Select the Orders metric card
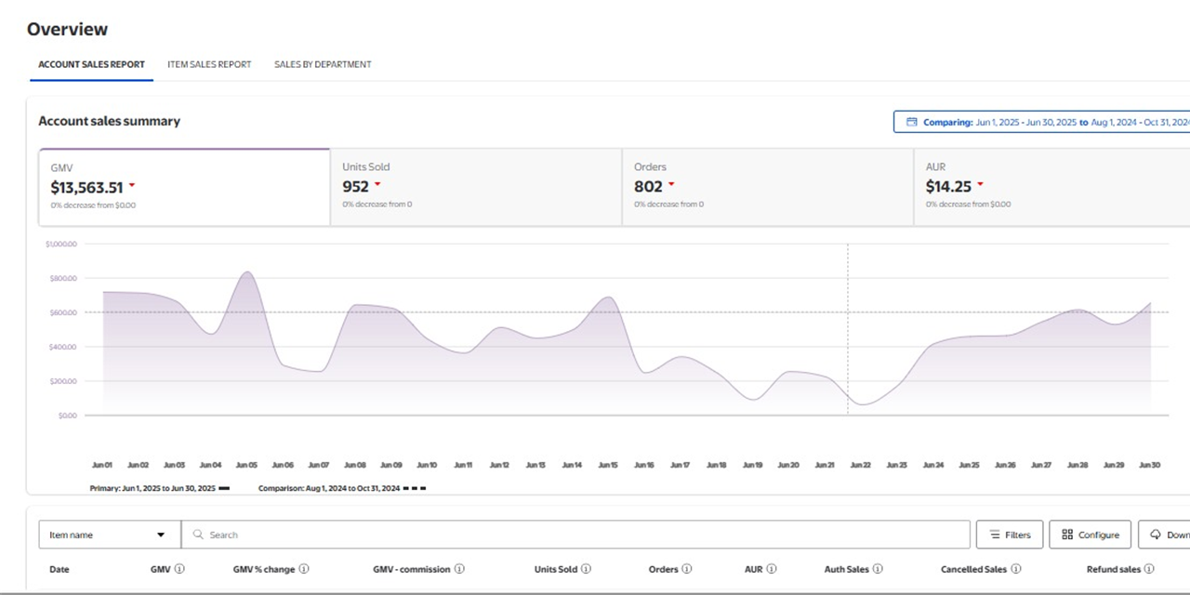 click(x=768, y=187)
